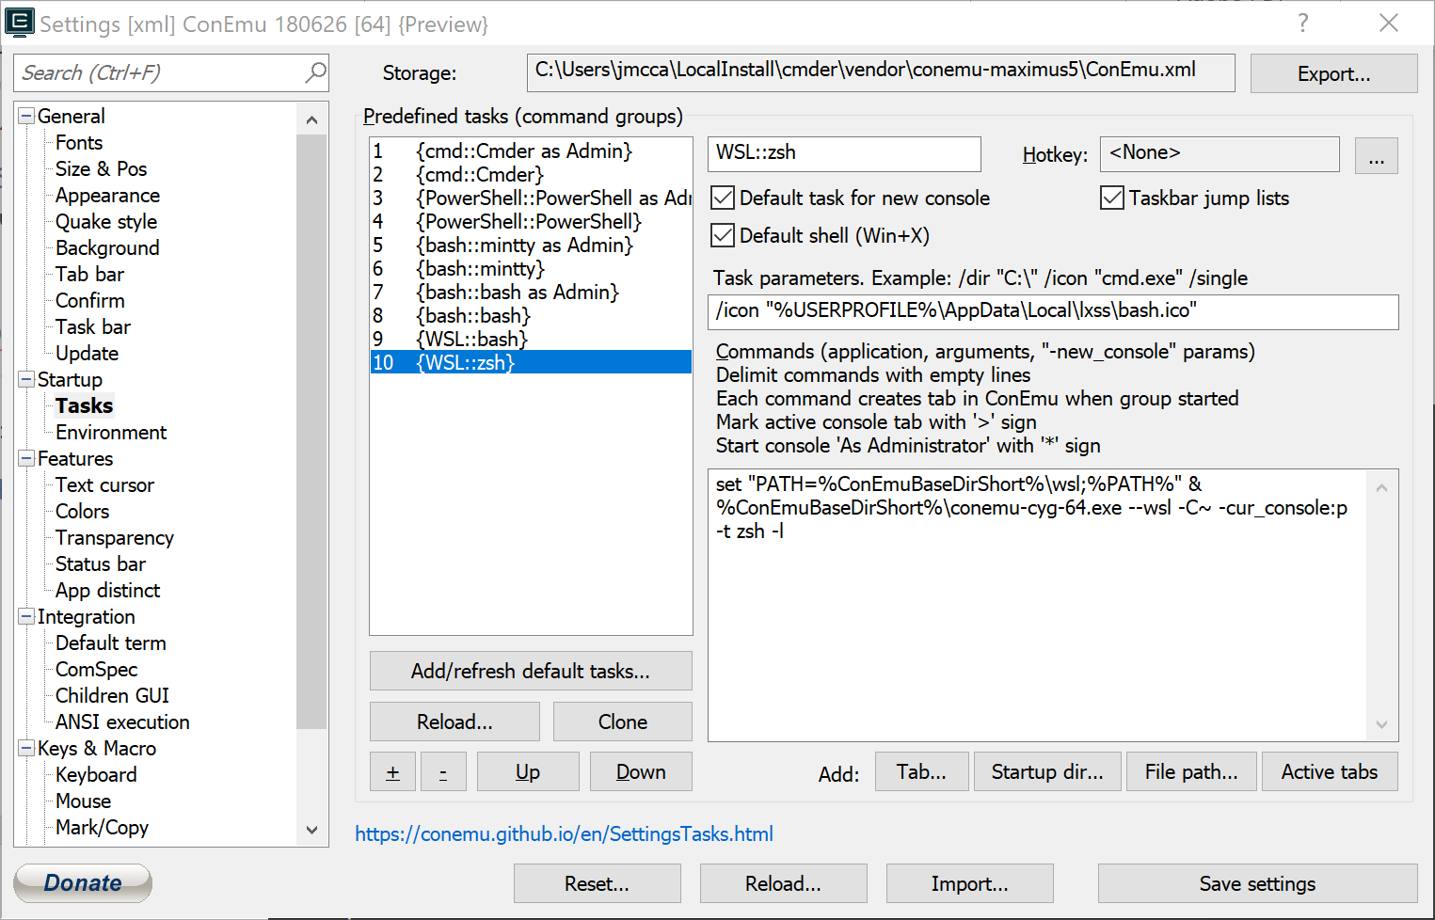
Task: Open the SettingsTasks.html documentation link
Action: [x=564, y=833]
